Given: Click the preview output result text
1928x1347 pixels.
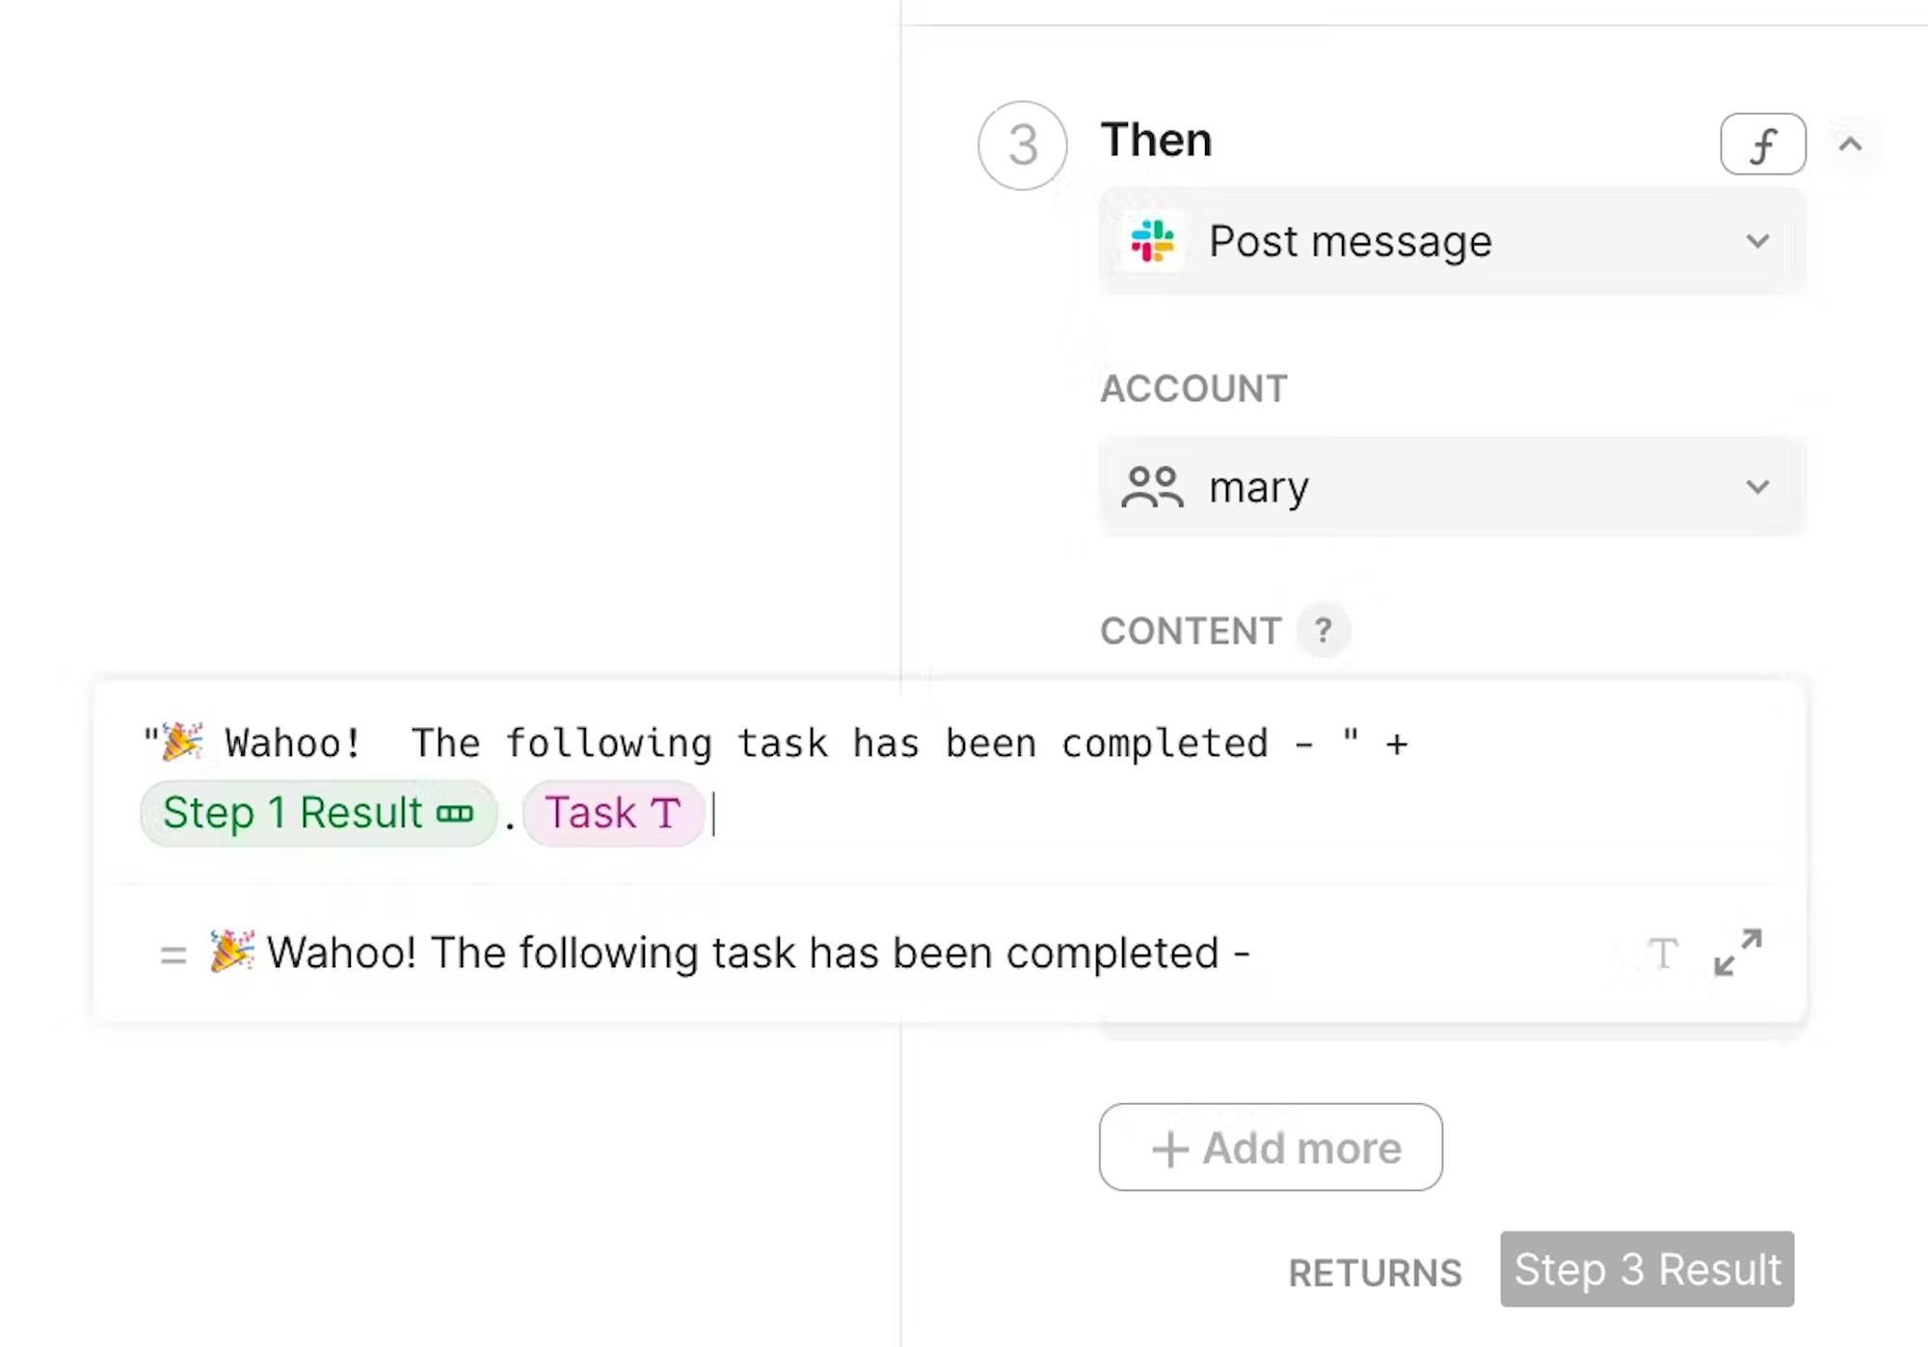Looking at the screenshot, I should tap(758, 953).
